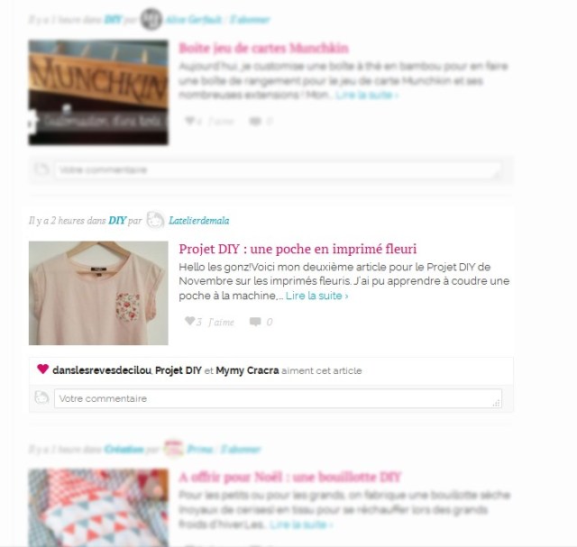Click commenter avatar beside floral comment box

click(x=41, y=398)
